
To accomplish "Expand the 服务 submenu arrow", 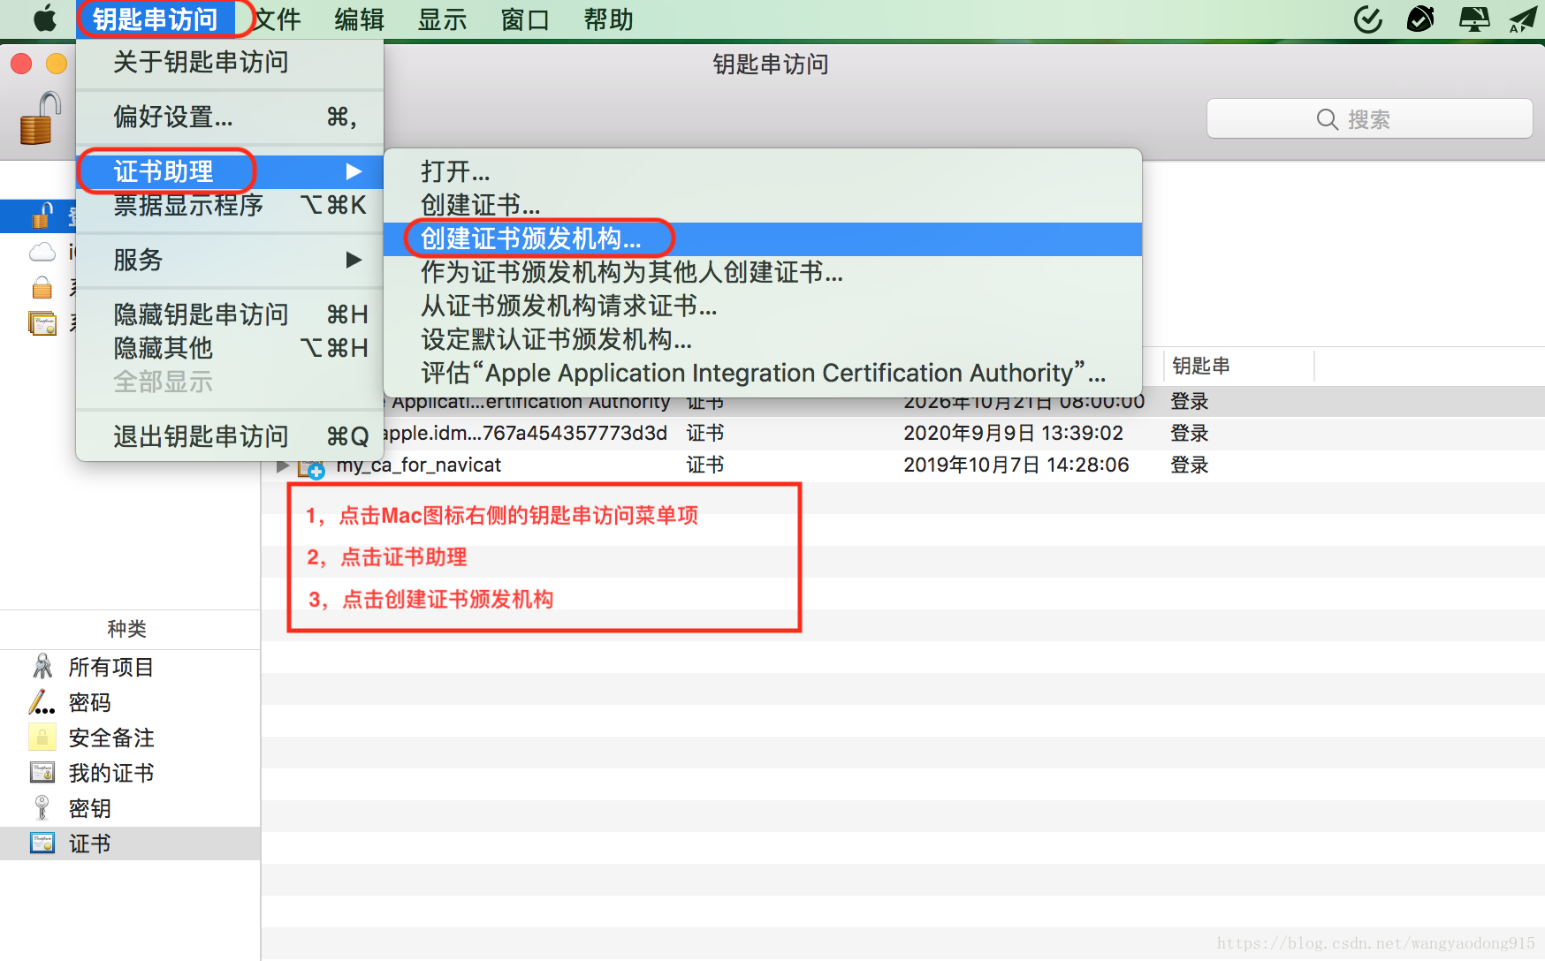I will [x=354, y=260].
